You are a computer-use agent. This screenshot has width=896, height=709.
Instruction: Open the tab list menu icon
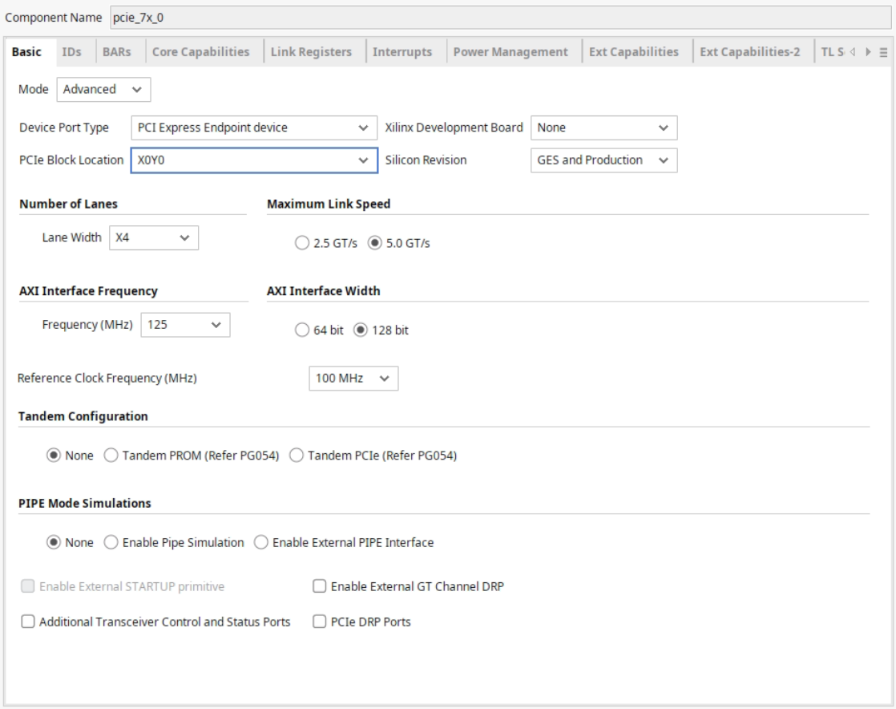[x=883, y=52]
